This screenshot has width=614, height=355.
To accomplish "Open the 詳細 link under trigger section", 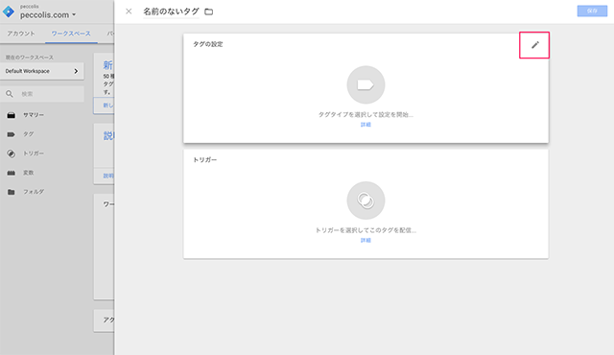I will (366, 240).
